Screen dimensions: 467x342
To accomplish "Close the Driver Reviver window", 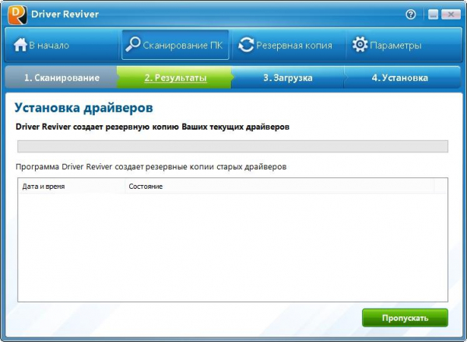I will 451,15.
